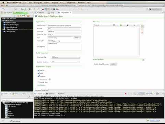Click the Outline filter text field
165x124 pixels.
[17, 100]
